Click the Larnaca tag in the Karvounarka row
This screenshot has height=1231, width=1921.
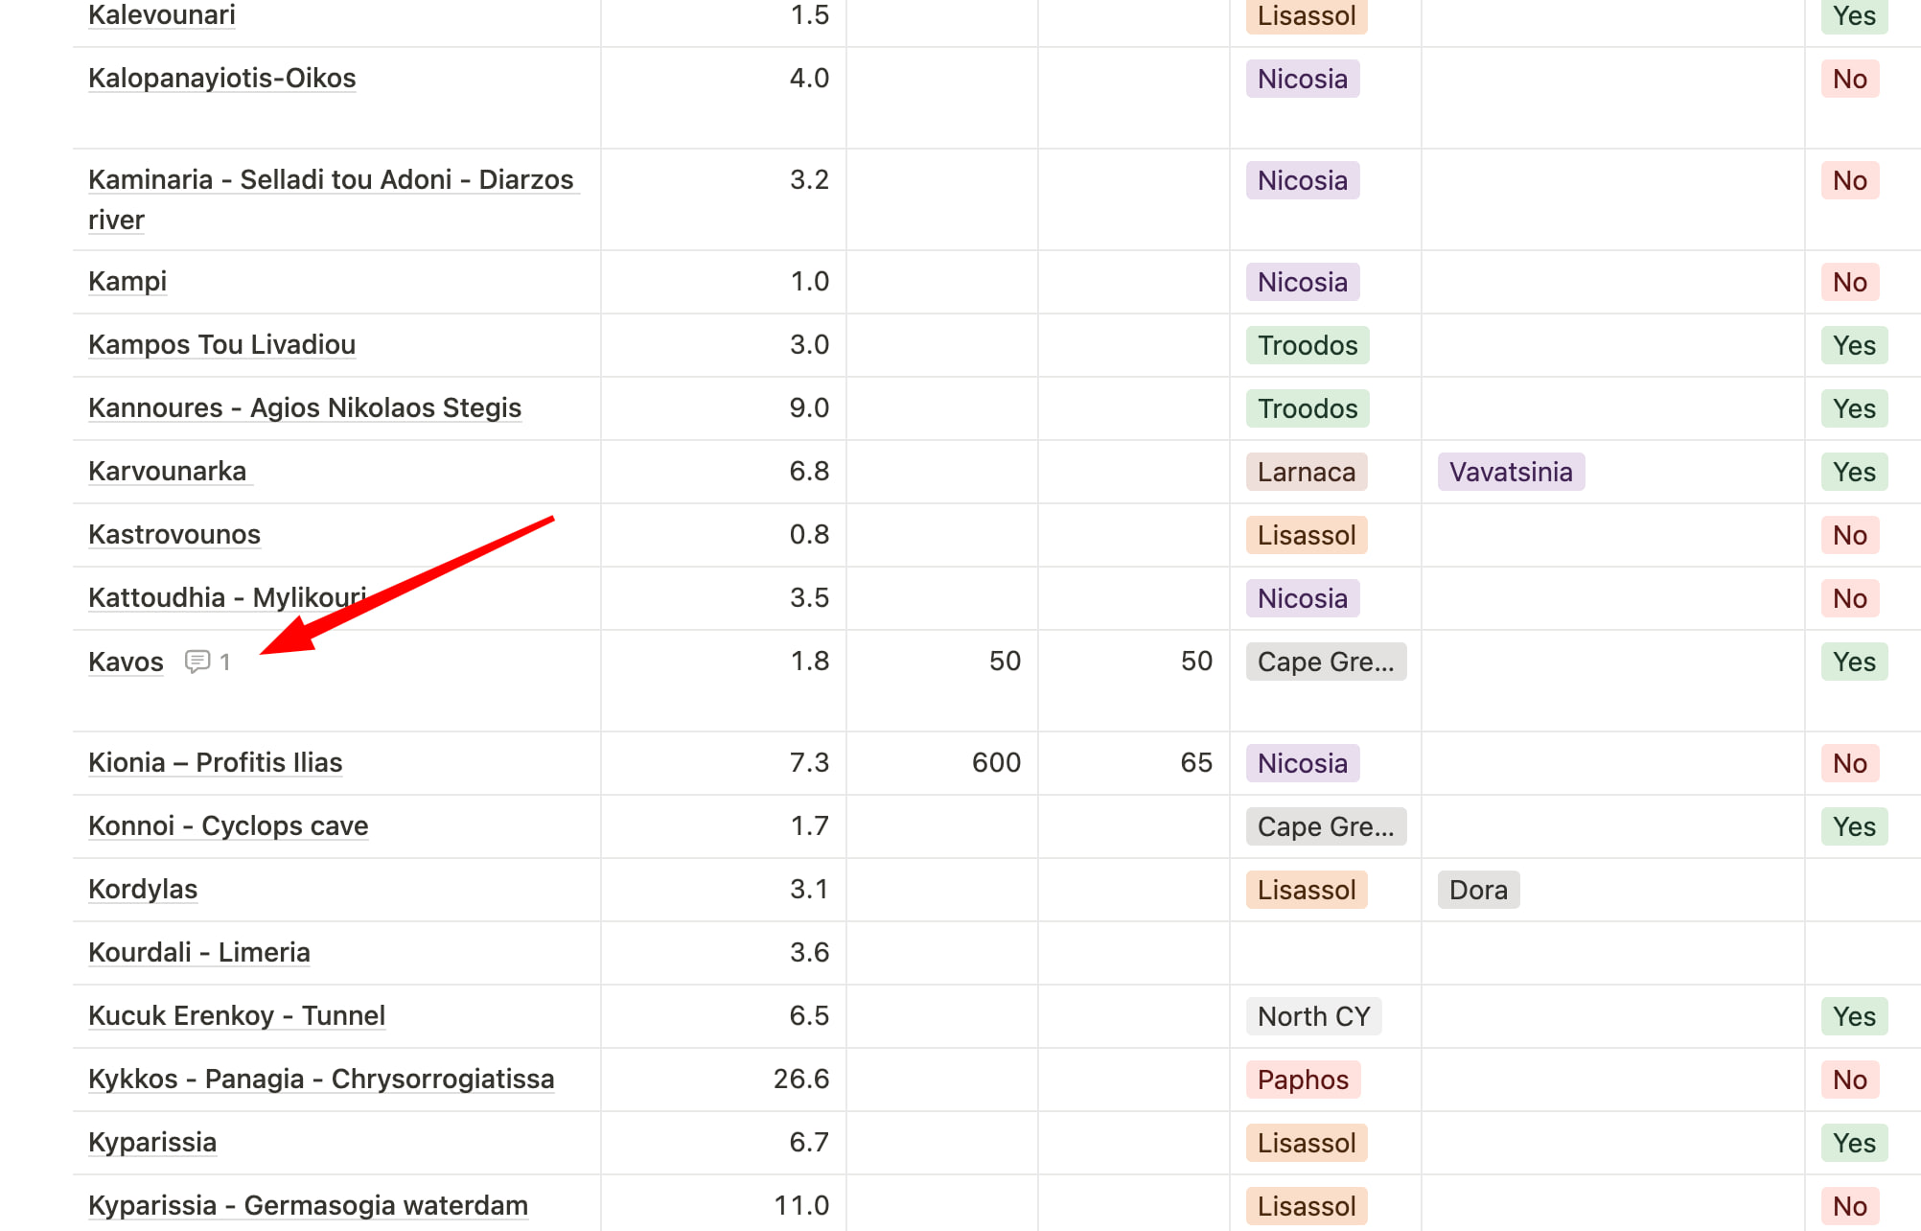coord(1306,472)
